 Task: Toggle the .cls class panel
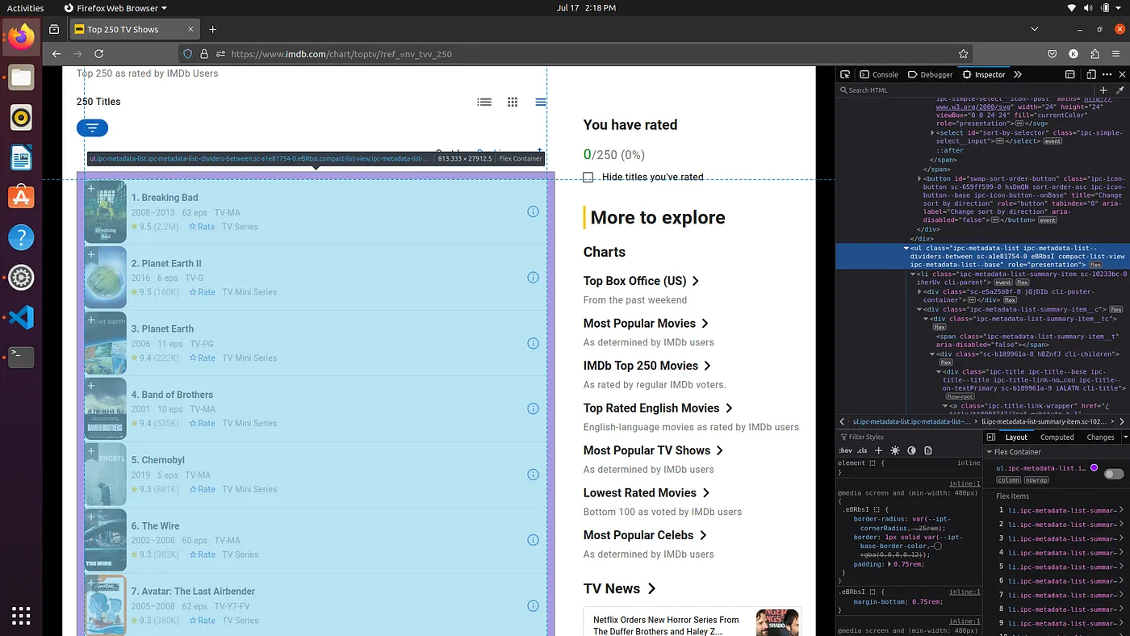tap(862, 450)
